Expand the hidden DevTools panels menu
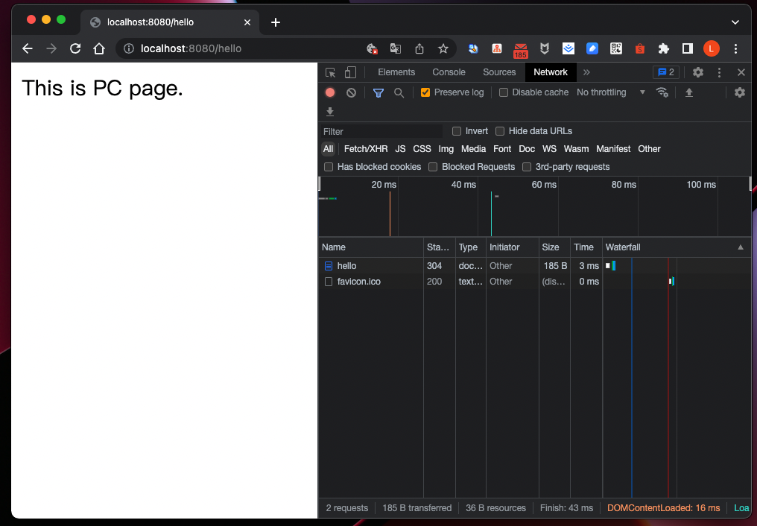 click(x=586, y=72)
